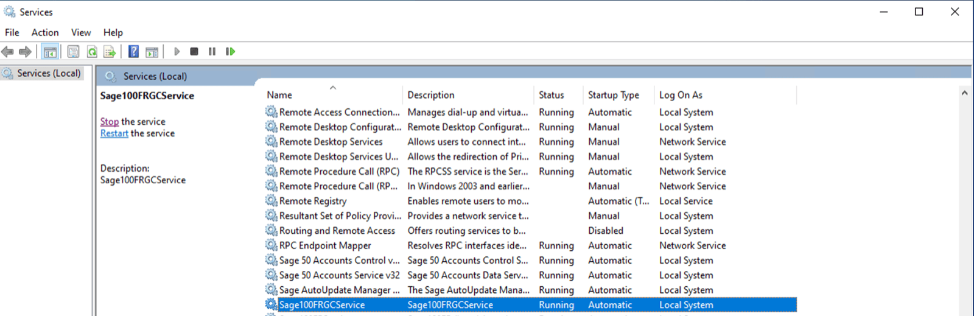Click gear icon of RPC Endpoint Mapper
The image size is (974, 316).
point(271,245)
